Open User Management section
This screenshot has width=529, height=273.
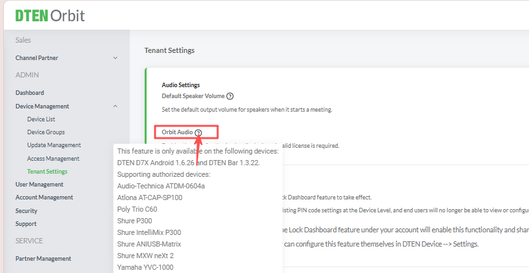39,185
